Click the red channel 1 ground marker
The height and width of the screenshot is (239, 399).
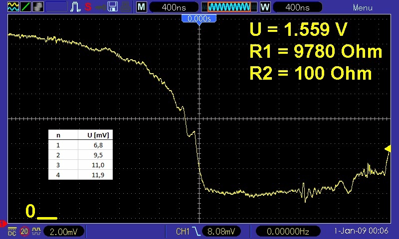point(3,224)
